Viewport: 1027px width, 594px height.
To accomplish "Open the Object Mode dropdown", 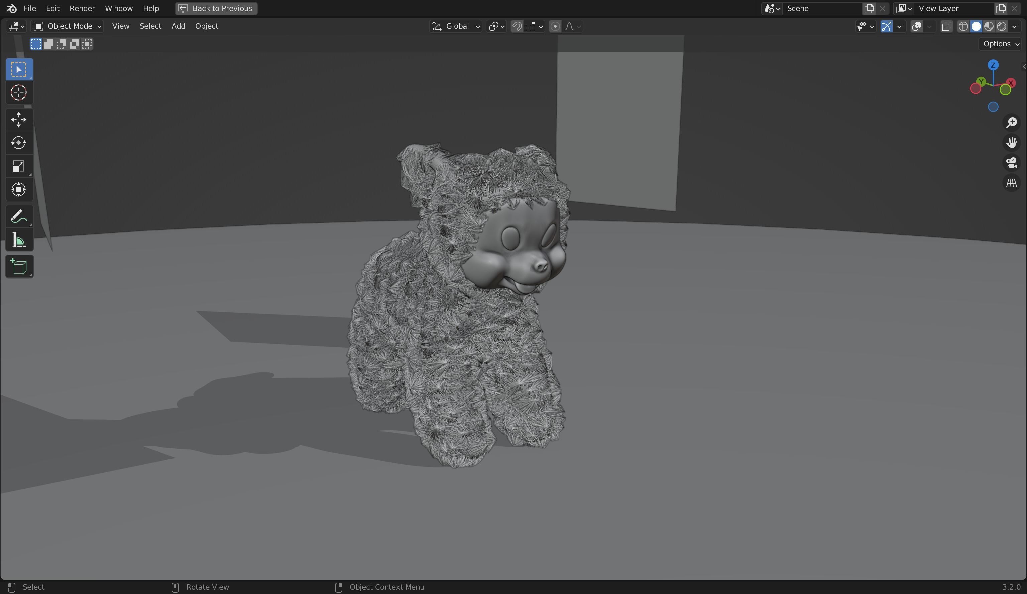I will coord(67,26).
